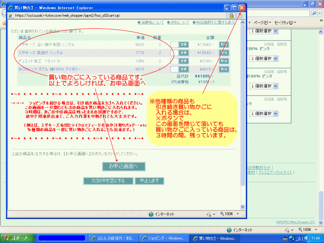This screenshot has width=324, height=243.
Task: Click the SSL padlock icon in address bar
Action: [231, 15]
